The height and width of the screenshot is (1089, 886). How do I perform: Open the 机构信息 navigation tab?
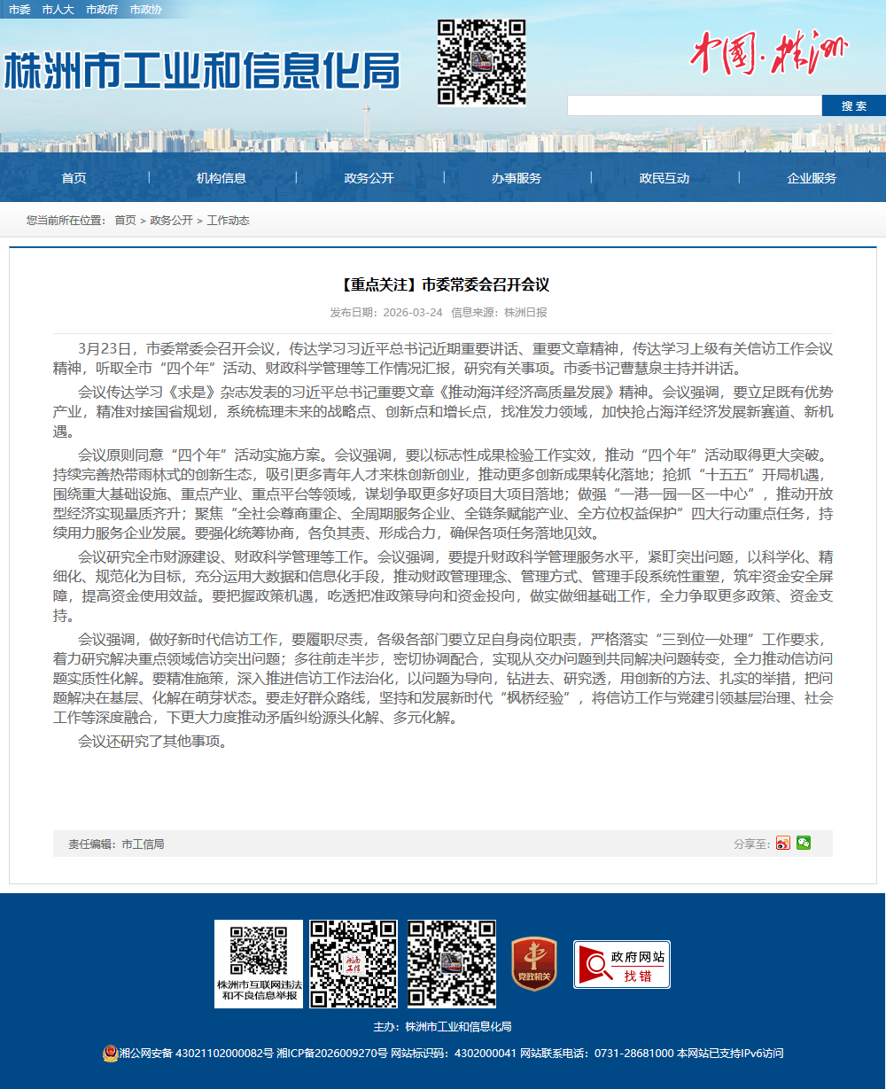(221, 178)
